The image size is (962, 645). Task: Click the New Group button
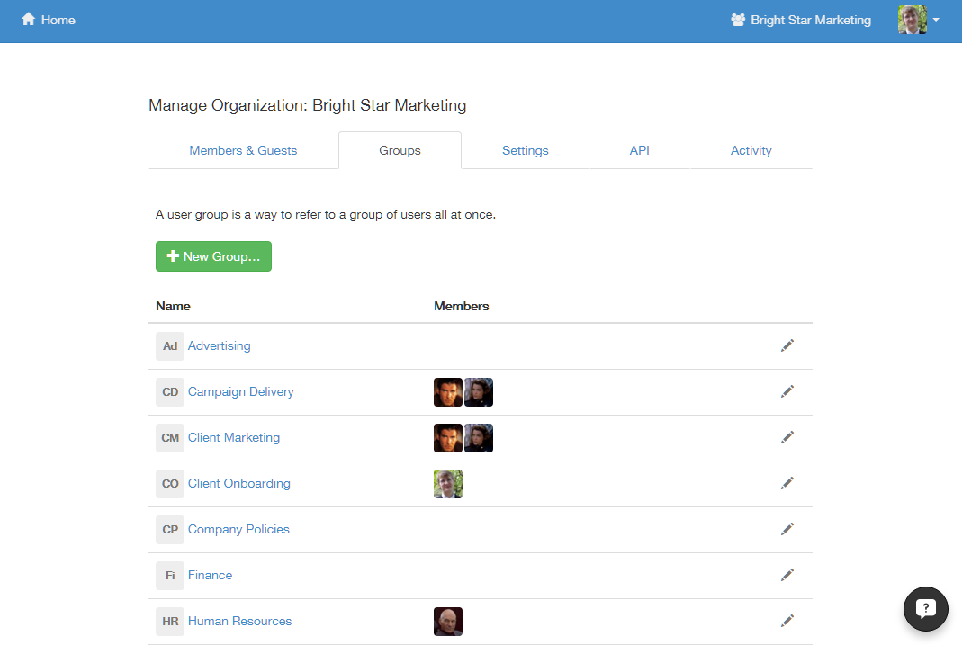pos(213,256)
